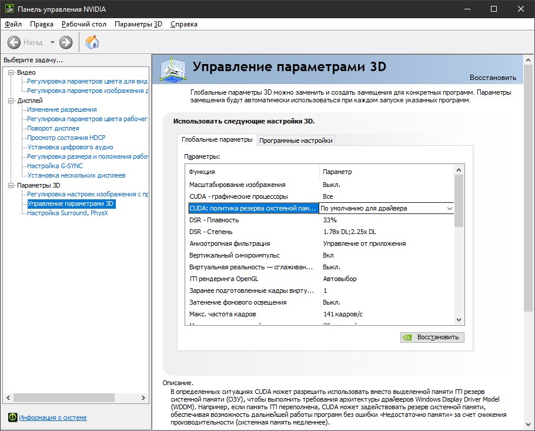Viewport: 535px width, 431px height.
Task: Select Затенение фонового освещения row
Action: tap(321, 302)
